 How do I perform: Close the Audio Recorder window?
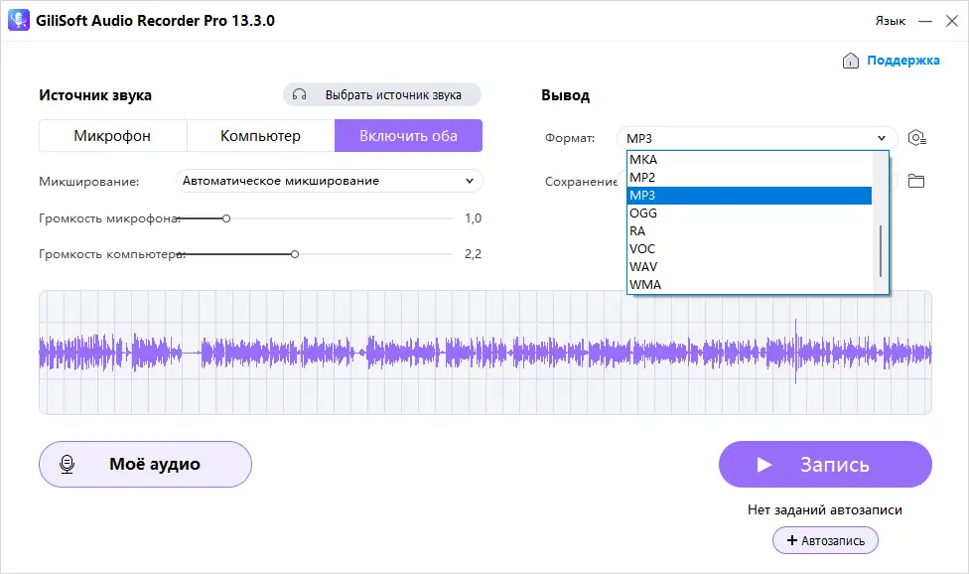tap(952, 21)
